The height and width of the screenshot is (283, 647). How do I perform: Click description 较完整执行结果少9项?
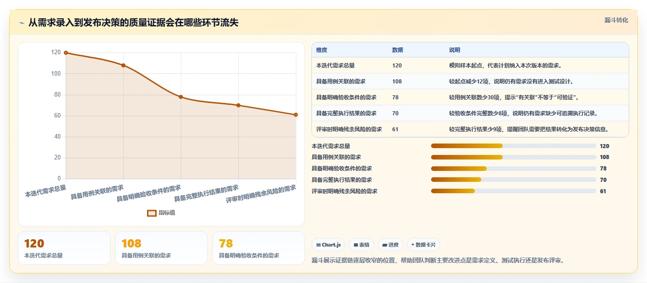click(529, 129)
